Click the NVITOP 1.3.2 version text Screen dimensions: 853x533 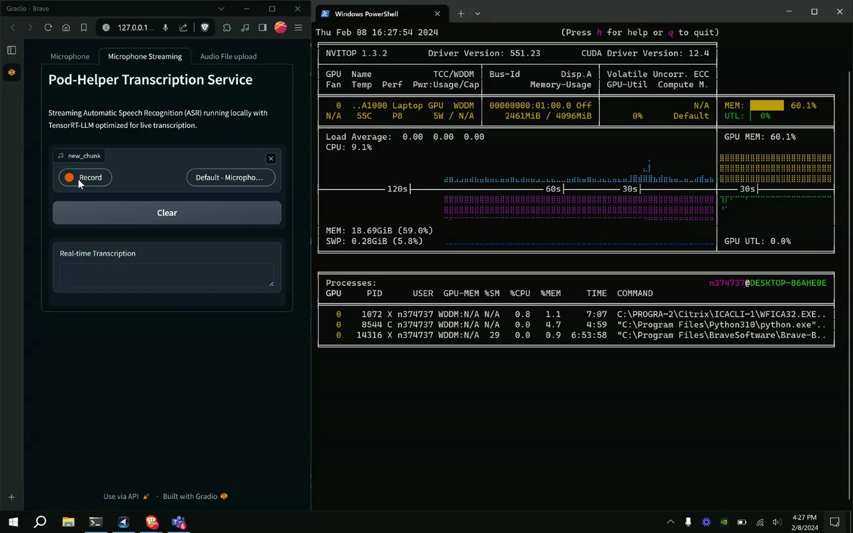(x=357, y=53)
